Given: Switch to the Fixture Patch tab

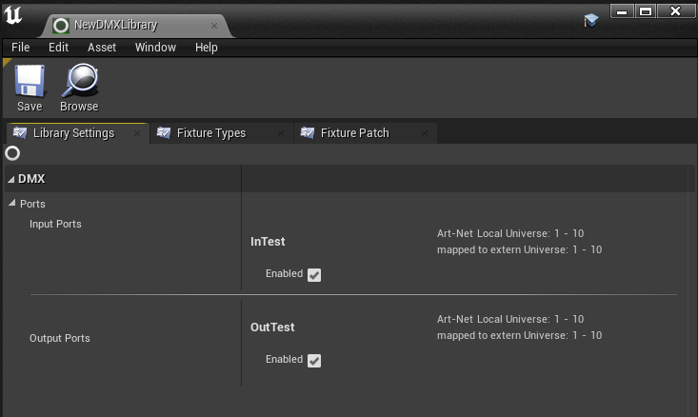Looking at the screenshot, I should [354, 133].
